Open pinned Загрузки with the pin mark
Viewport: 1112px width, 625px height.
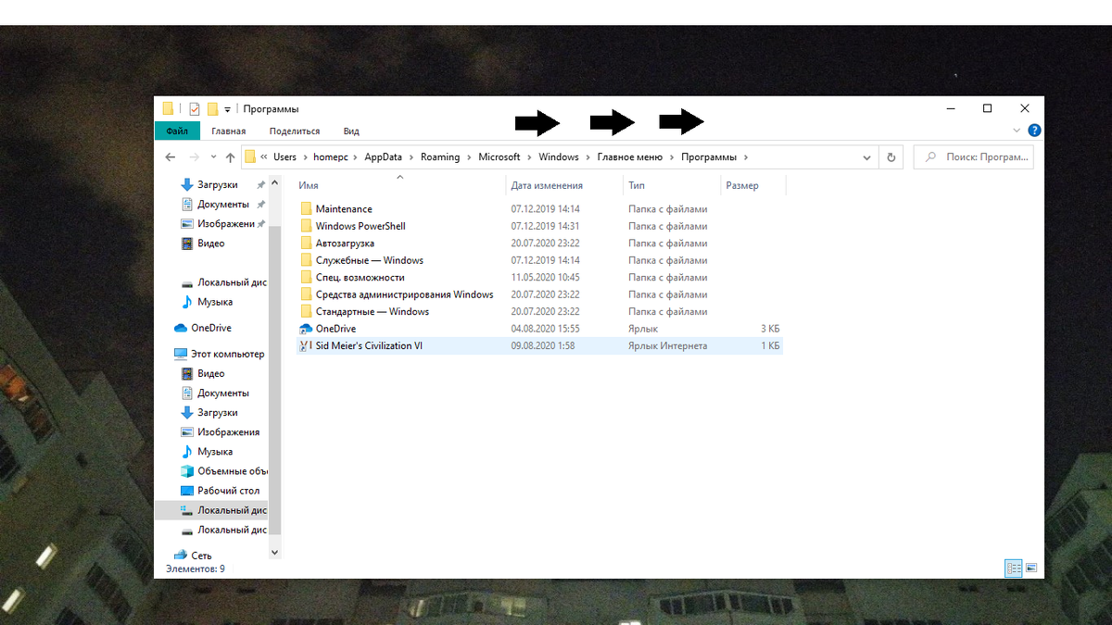(x=220, y=185)
